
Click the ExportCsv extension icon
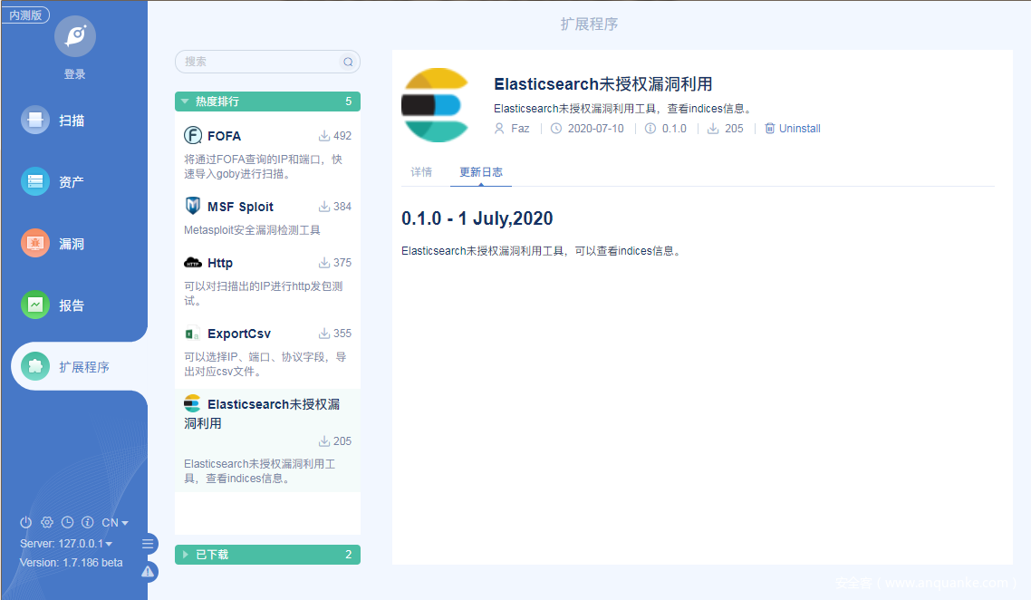192,334
